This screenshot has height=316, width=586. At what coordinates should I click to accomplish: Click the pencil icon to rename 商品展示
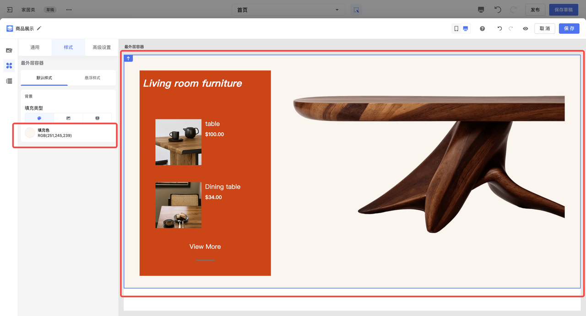coord(39,28)
